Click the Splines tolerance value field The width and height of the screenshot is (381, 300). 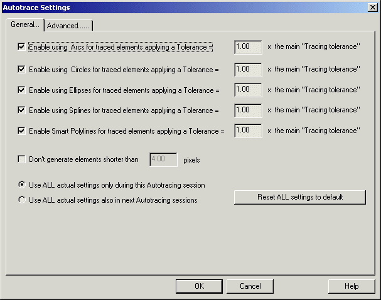coord(249,110)
